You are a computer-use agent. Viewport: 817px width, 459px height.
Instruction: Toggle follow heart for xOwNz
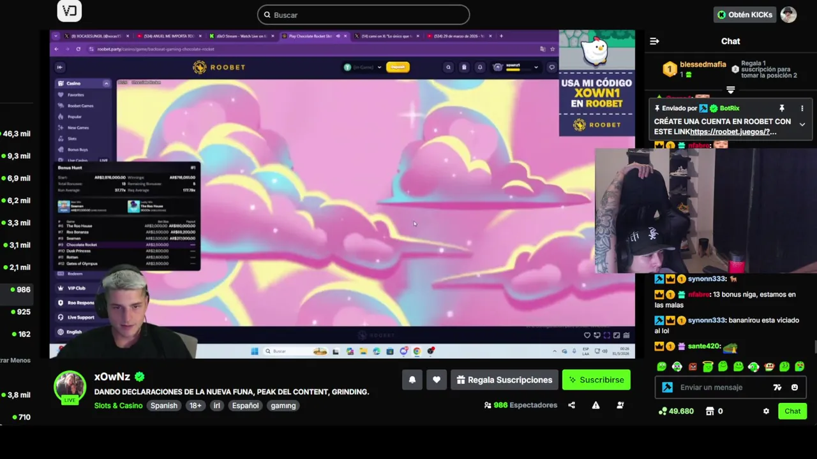437,380
